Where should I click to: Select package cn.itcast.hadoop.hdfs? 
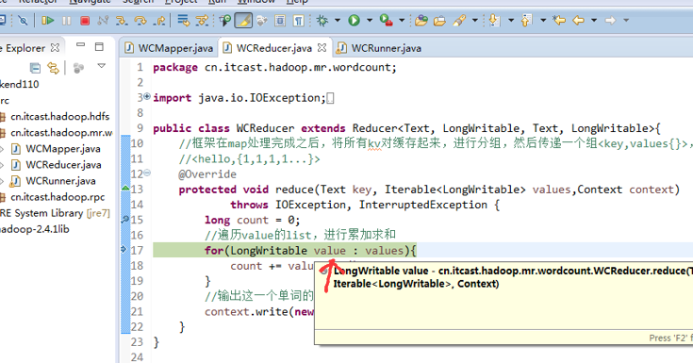[60, 116]
